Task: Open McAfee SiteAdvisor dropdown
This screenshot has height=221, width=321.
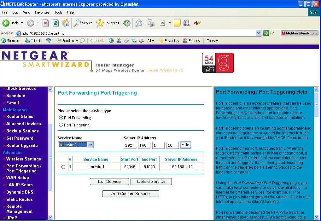Action: (317, 33)
